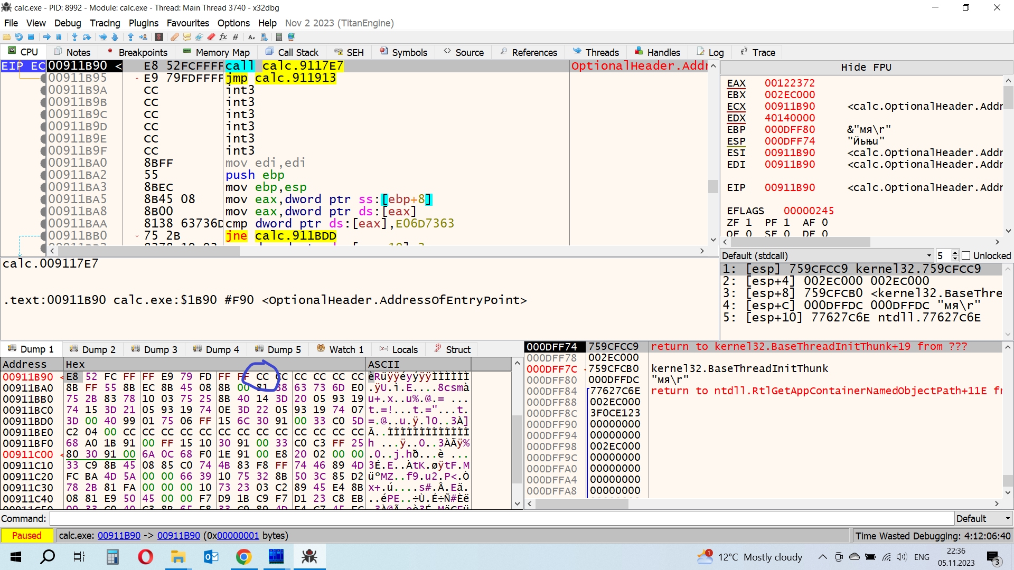1014x570 pixels.
Task: Enable the Unlocked checkbox
Action: [966, 255]
